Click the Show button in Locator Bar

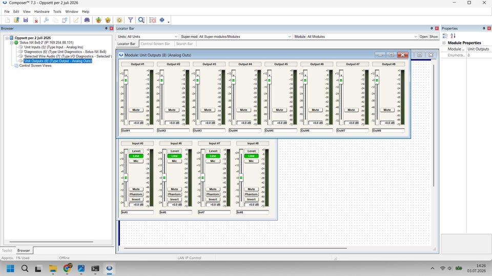click(x=434, y=37)
